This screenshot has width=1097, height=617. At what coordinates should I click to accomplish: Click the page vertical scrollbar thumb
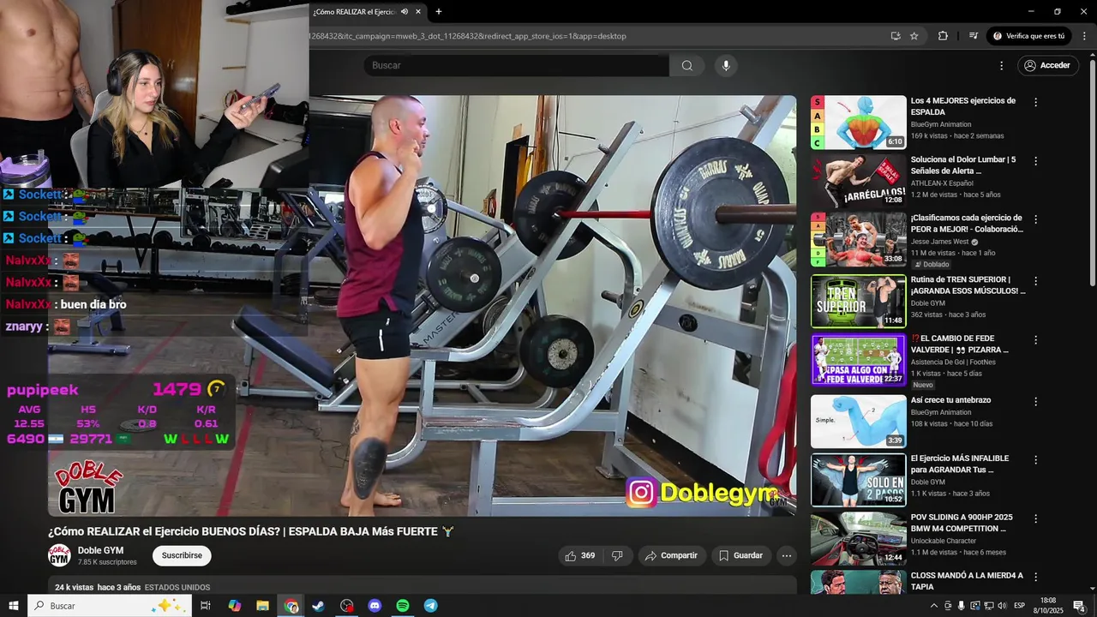coord(1092,171)
